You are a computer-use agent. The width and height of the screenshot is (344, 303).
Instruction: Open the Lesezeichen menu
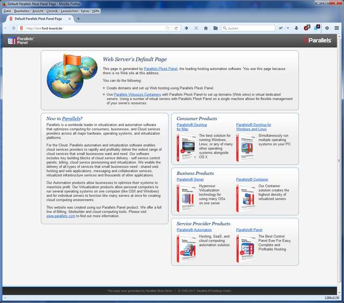69,11
